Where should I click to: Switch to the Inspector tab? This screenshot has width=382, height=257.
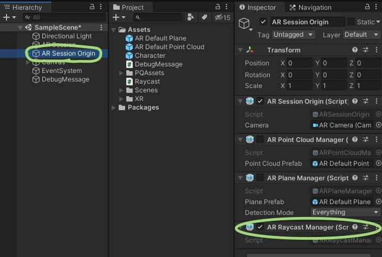pos(258,7)
